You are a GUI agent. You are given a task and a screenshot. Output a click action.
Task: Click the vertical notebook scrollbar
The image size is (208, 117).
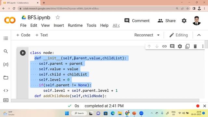[206, 44]
